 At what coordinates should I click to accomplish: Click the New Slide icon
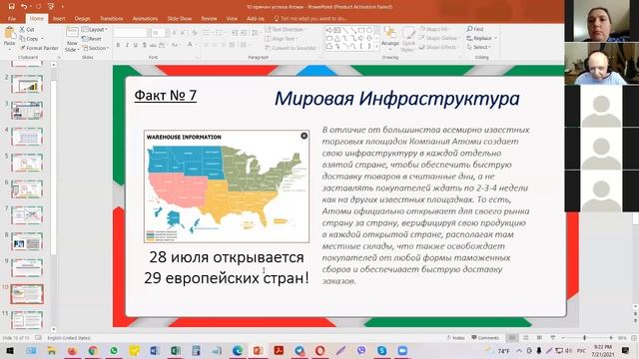coord(72,33)
